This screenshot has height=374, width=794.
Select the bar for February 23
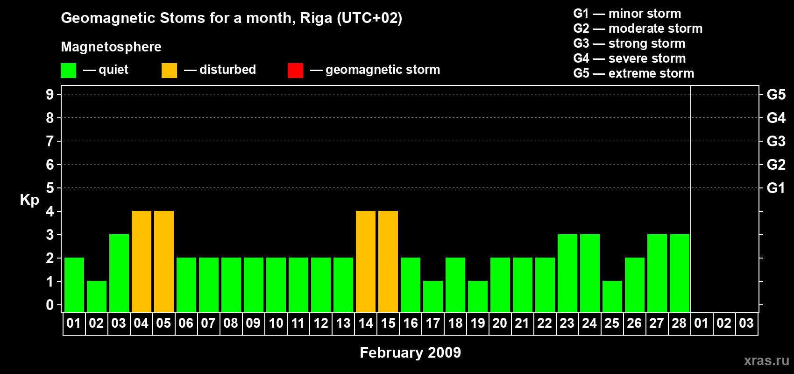tap(567, 273)
